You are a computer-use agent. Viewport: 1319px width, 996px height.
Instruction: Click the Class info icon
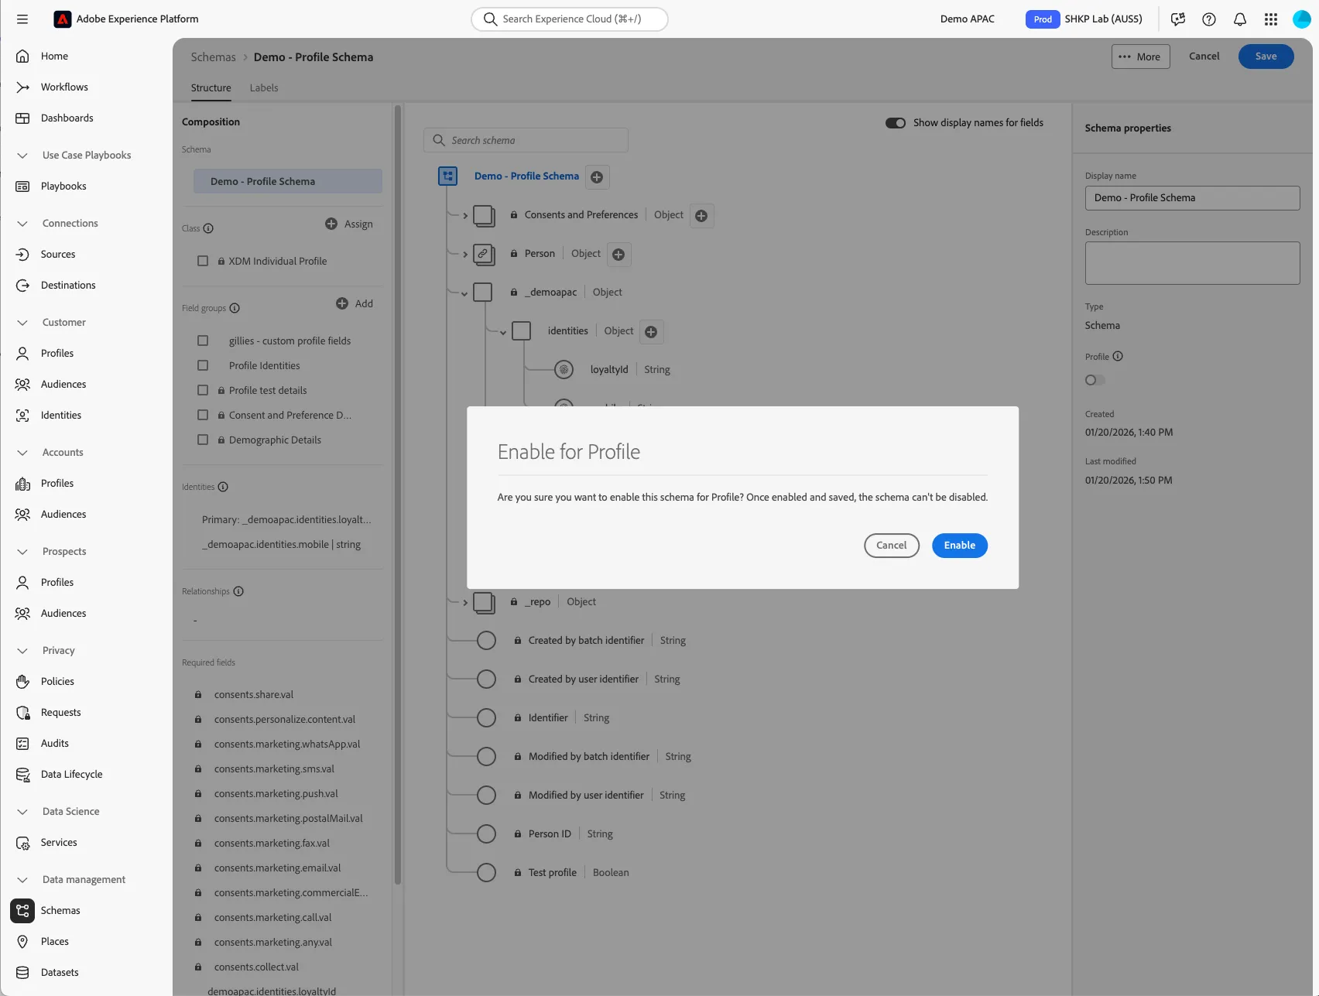(208, 228)
